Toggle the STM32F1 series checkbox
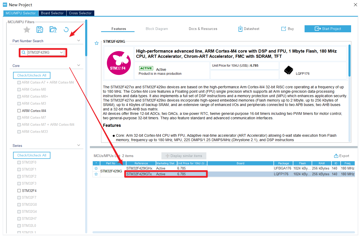The height and width of the screenshot is (238, 361). (19, 170)
